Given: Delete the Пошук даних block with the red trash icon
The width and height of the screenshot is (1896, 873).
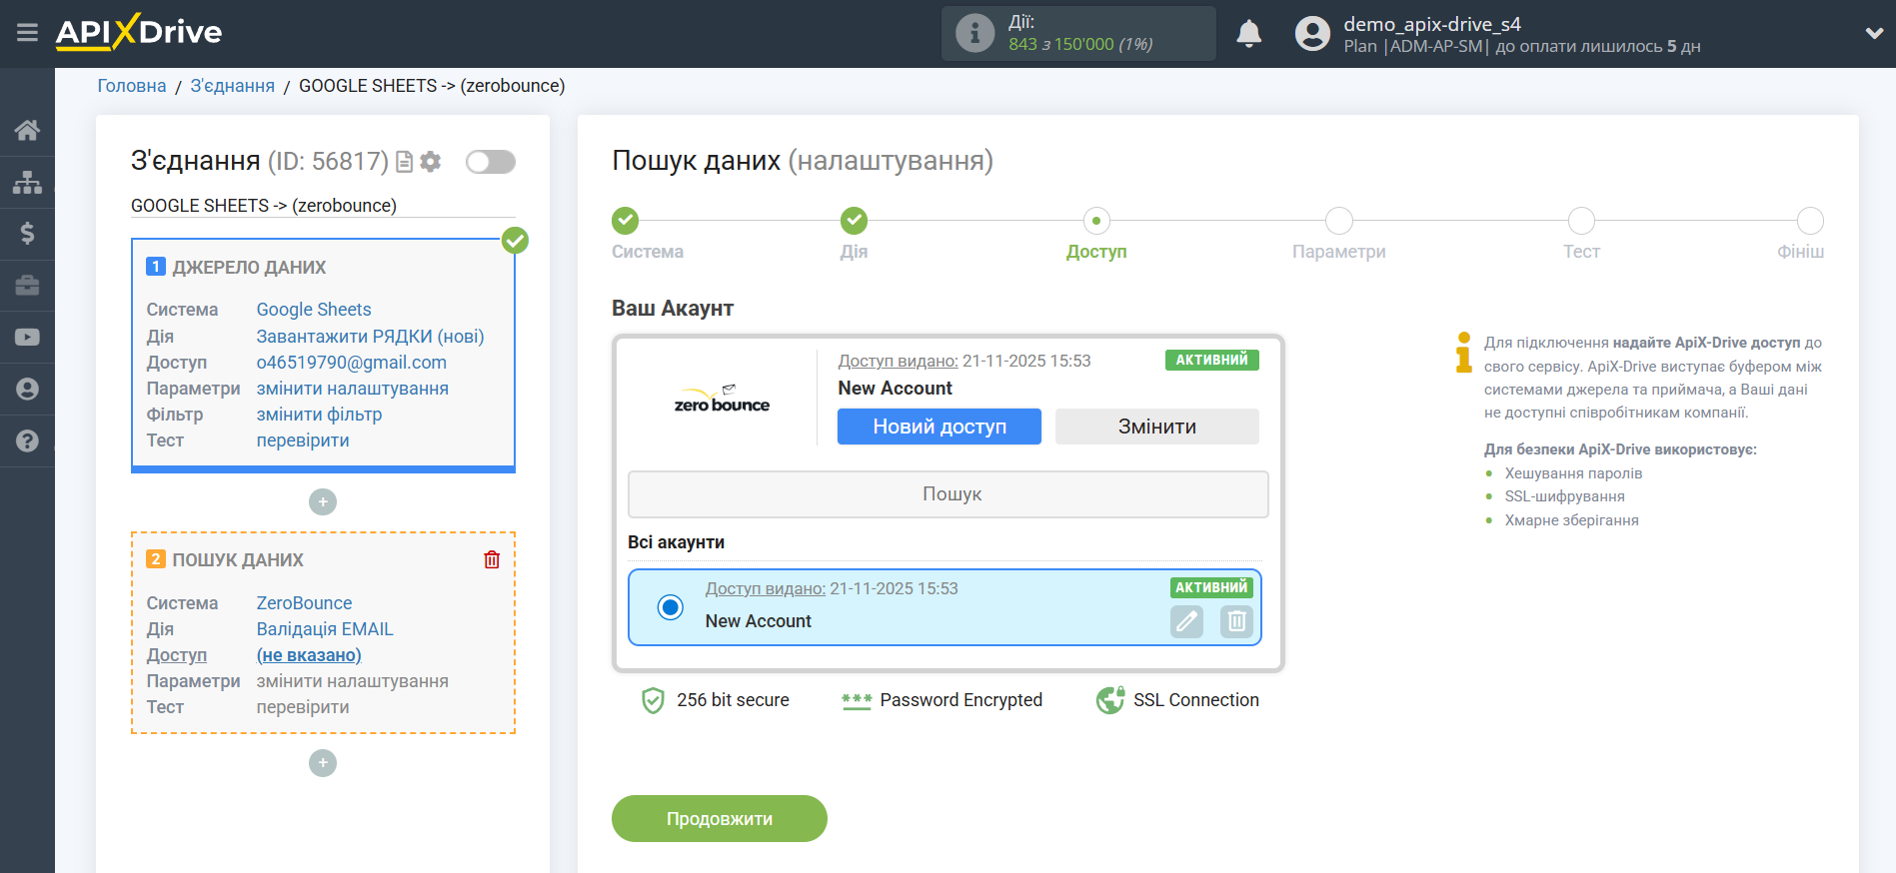Looking at the screenshot, I should pos(492,559).
